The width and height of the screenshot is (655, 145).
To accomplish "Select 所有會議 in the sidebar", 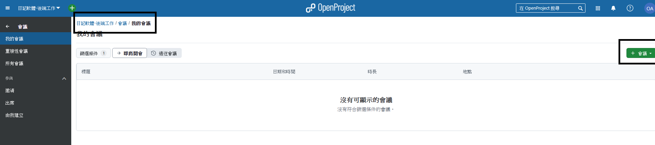I will click(35, 63).
